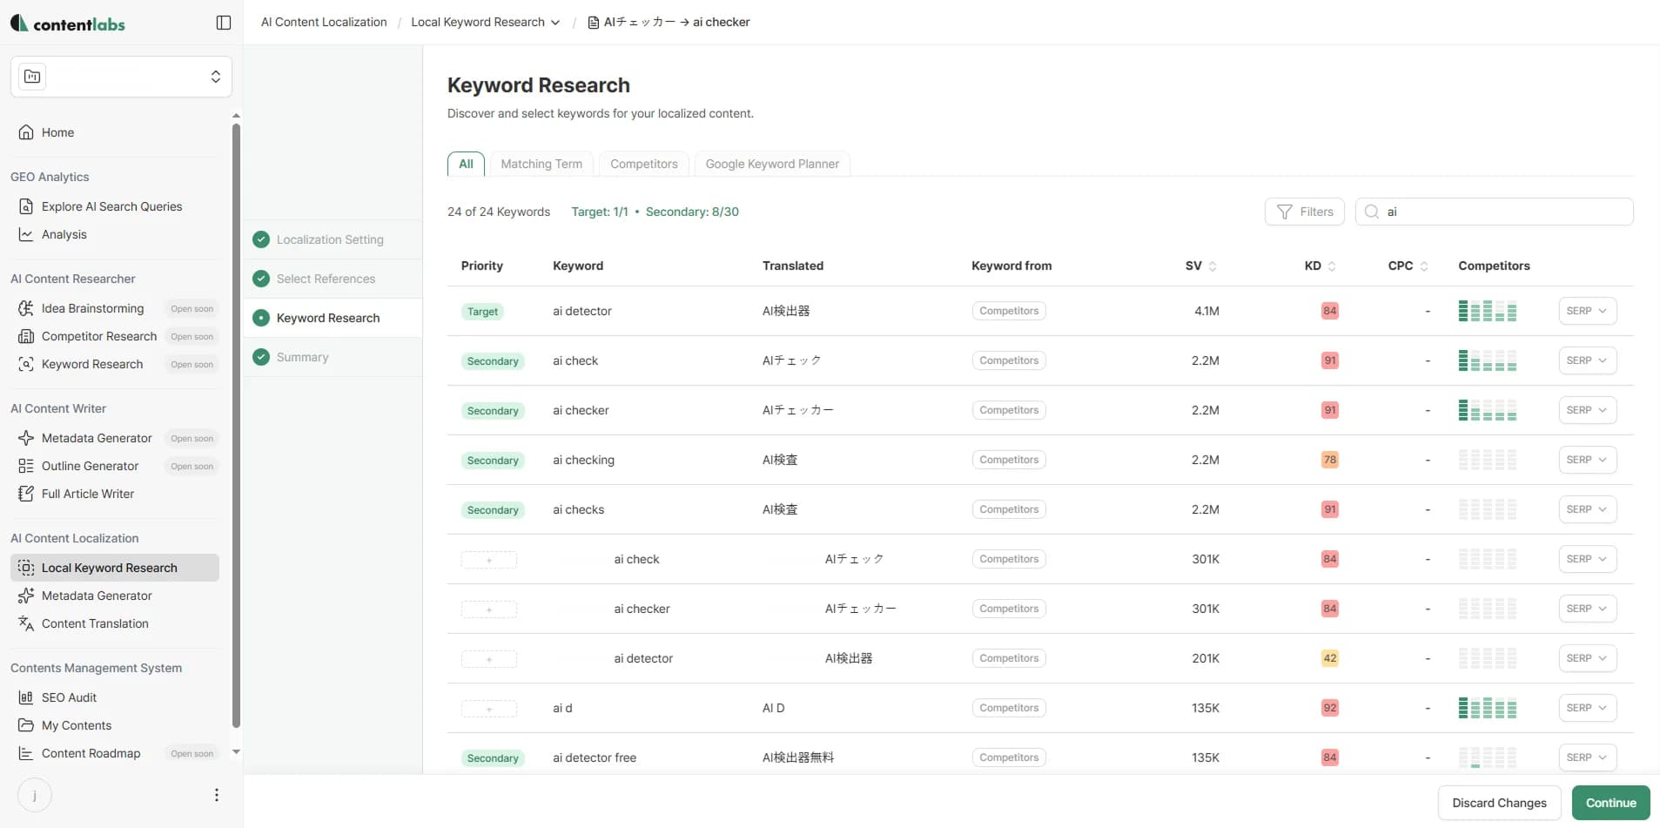Select the checkbox for the ai check keyword row
The width and height of the screenshot is (1660, 828).
click(489, 560)
